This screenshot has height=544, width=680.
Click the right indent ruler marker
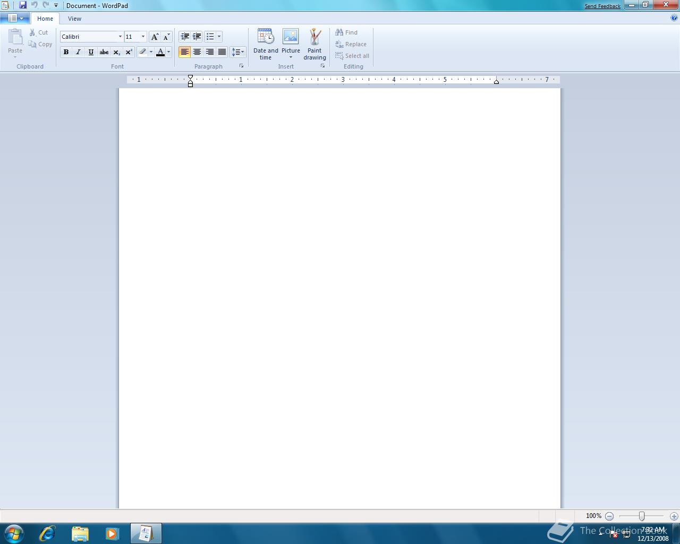point(496,81)
